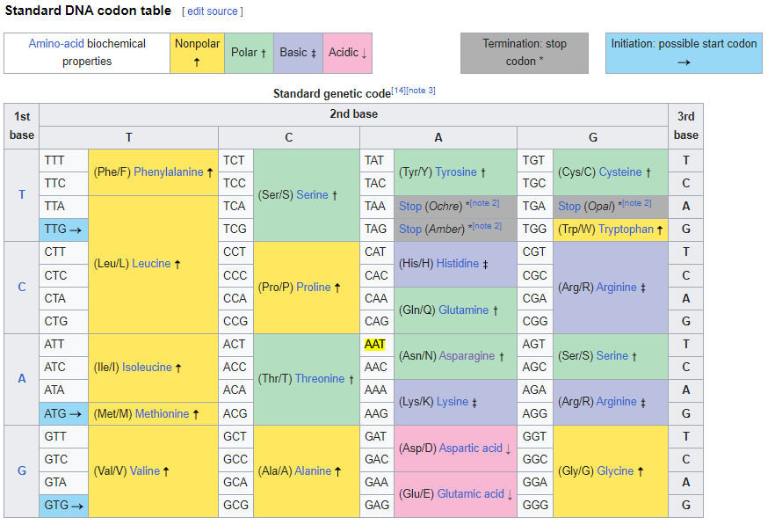Open the Arginine link beside AGA/AGG

click(x=616, y=401)
